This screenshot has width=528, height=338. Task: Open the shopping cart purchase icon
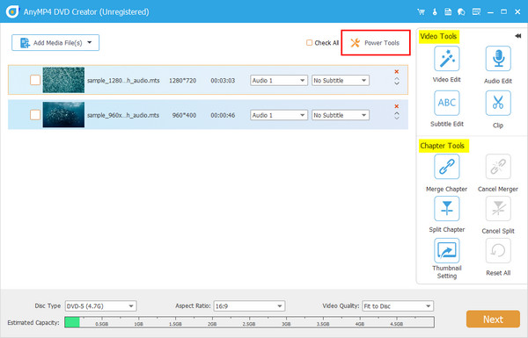[421, 11]
